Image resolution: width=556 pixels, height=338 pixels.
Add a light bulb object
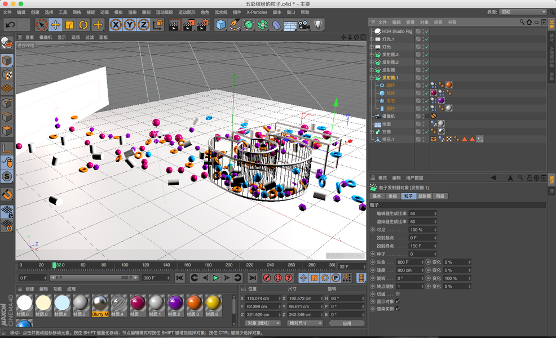(318, 25)
